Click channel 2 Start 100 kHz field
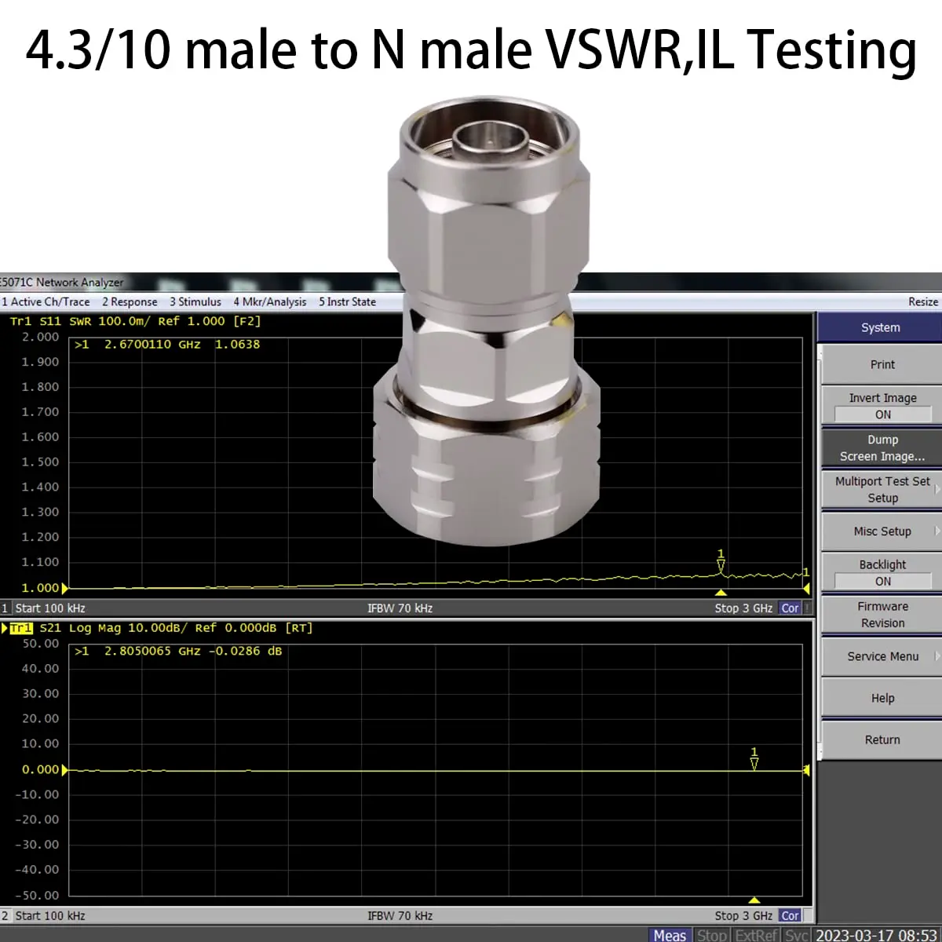This screenshot has height=942, width=942. pos(50,915)
